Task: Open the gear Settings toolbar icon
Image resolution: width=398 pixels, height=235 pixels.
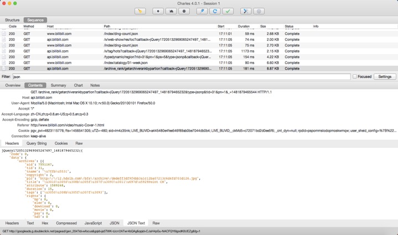Action: 259,11
